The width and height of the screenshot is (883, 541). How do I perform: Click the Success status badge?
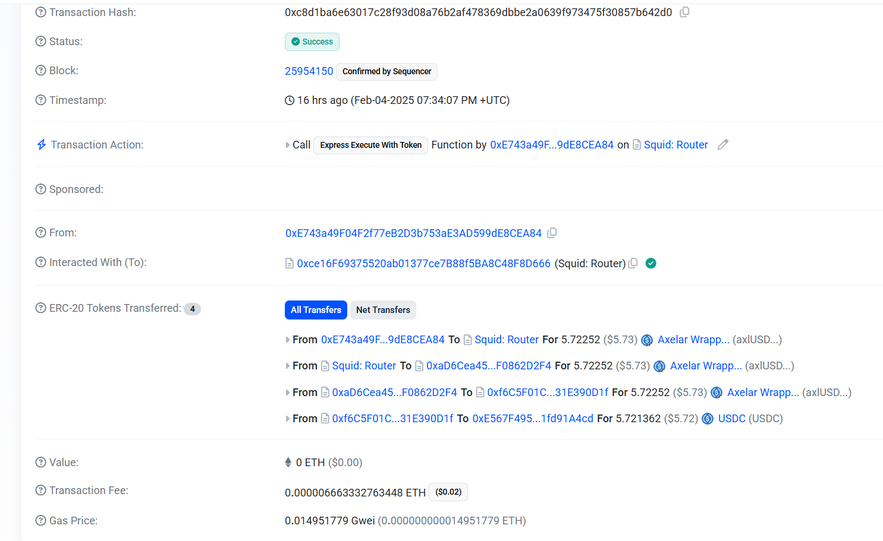[312, 42]
